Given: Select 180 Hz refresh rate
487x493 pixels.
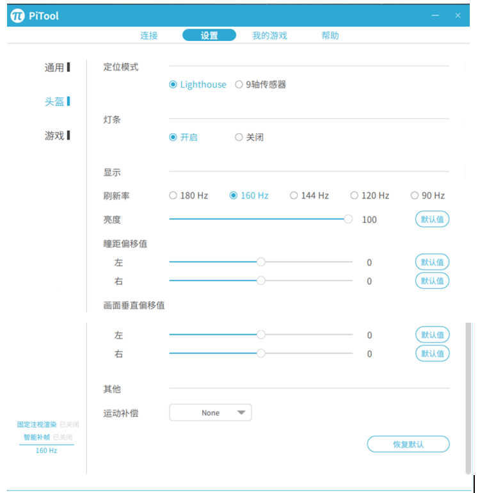Looking at the screenshot, I should 189,195.
